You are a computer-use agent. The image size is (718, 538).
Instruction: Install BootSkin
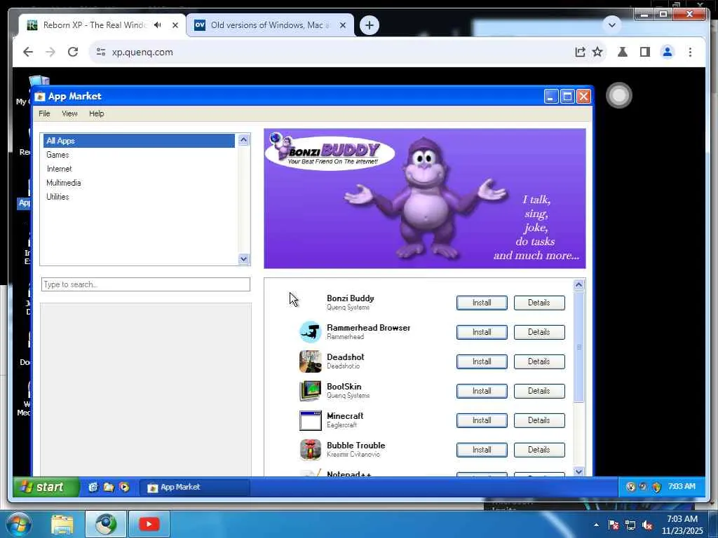[x=482, y=391]
